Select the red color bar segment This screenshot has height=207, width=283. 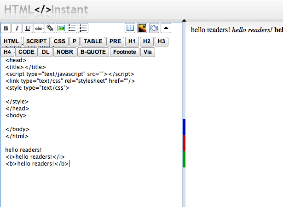point(184,144)
